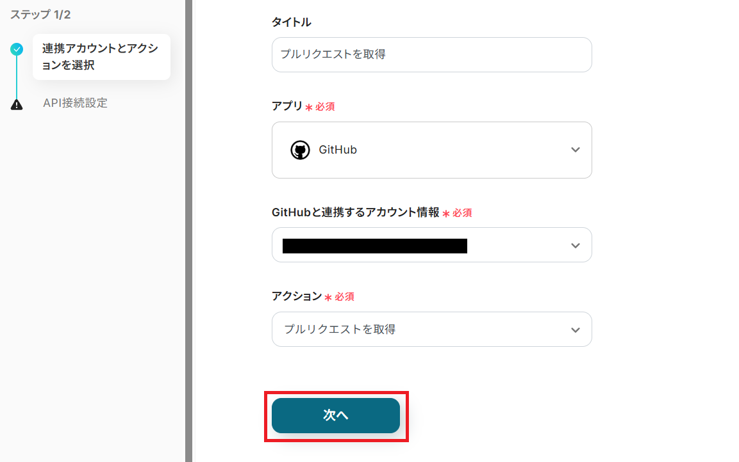Select the 連携アカウントとアクションを選択 step
Viewport: 739px width, 462px height.
pos(101,57)
